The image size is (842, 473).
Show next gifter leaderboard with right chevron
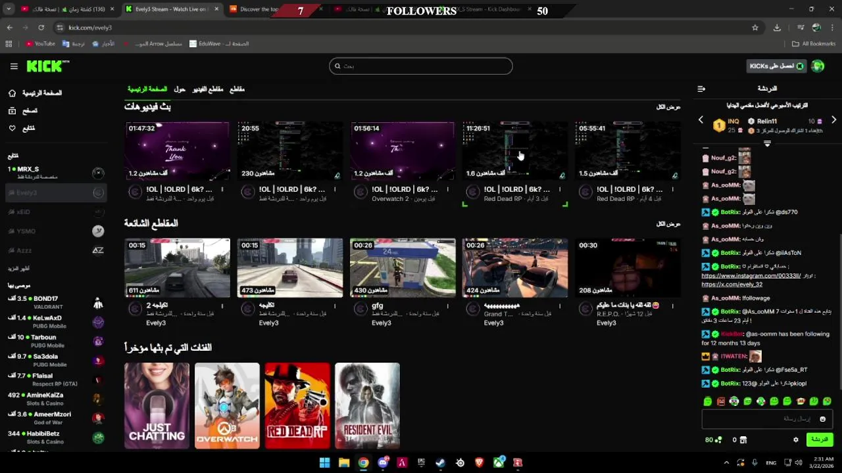click(833, 120)
